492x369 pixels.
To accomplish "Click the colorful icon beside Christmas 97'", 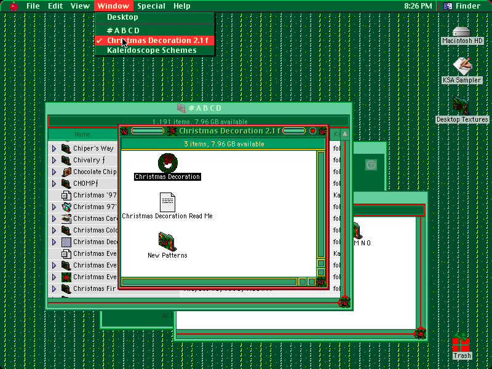I will 66,207.
